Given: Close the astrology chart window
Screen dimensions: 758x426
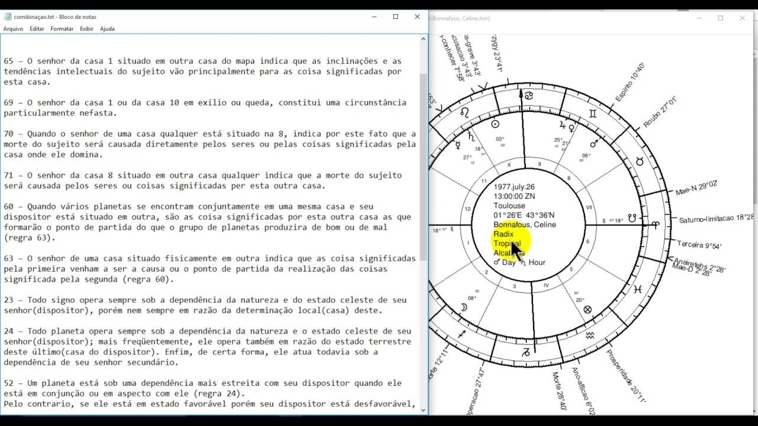Looking at the screenshot, I should pos(743,18).
